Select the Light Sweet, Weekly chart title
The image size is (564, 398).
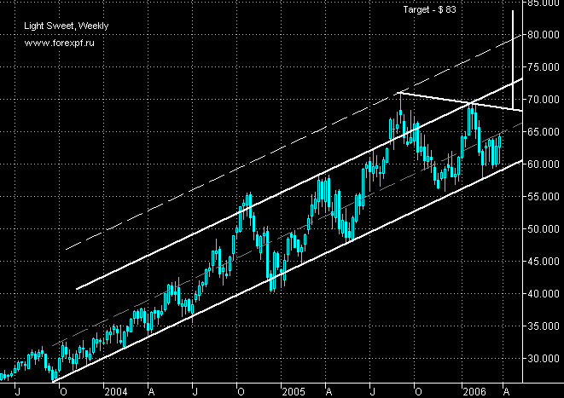click(x=59, y=26)
